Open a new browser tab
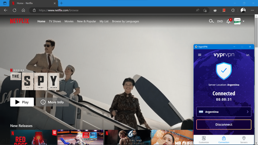The height and width of the screenshot is (145, 258). pyautogui.click(x=61, y=3)
